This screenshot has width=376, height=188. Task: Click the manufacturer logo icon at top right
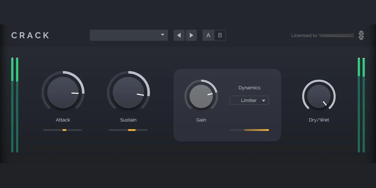[x=361, y=35]
